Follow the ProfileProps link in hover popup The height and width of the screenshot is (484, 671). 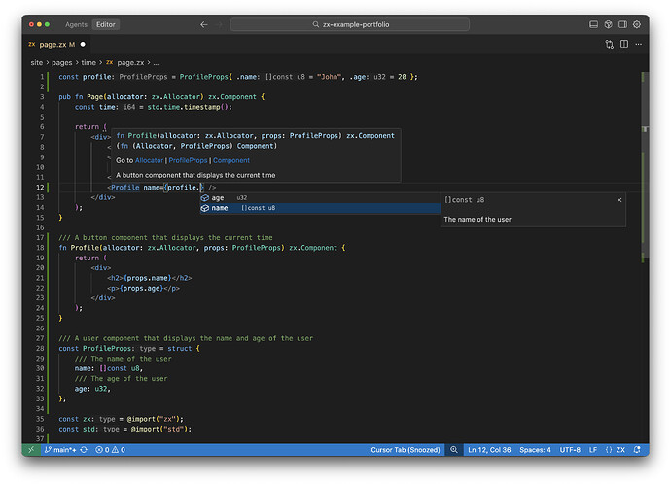(x=189, y=160)
